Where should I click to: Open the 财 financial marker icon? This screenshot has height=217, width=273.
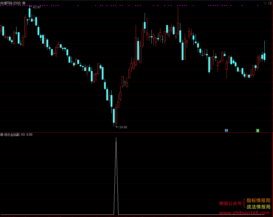click(226, 131)
